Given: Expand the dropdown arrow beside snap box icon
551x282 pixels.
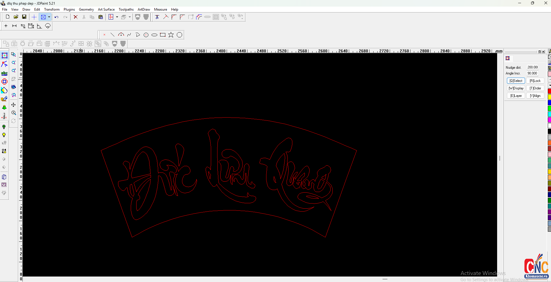Looking at the screenshot, I should point(49,17).
